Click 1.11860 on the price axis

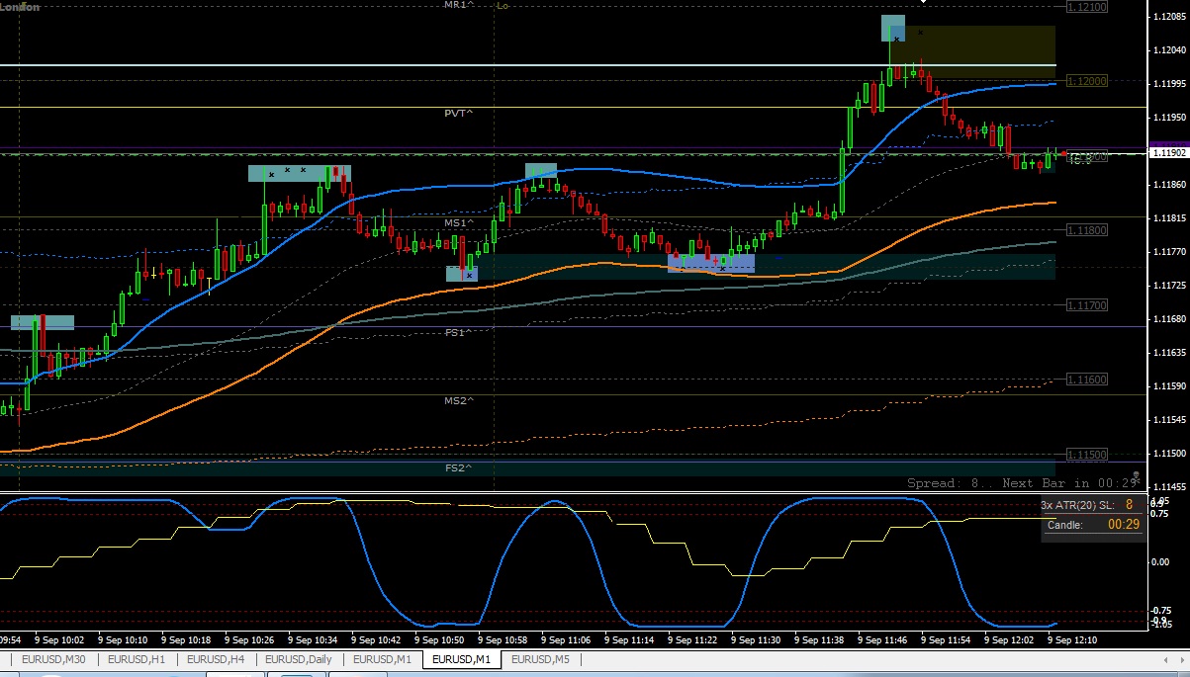coord(1169,185)
